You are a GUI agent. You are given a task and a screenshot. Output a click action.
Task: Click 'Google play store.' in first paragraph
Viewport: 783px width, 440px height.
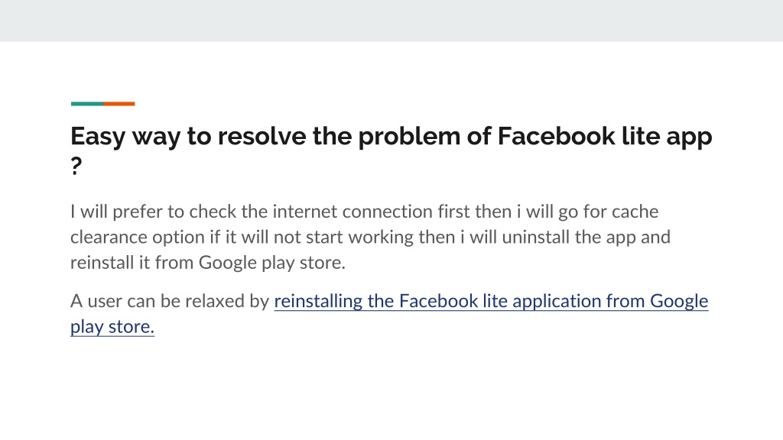click(x=272, y=263)
